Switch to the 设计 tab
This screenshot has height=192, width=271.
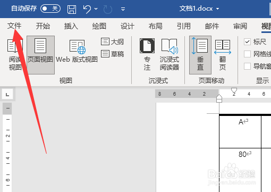(x=128, y=26)
